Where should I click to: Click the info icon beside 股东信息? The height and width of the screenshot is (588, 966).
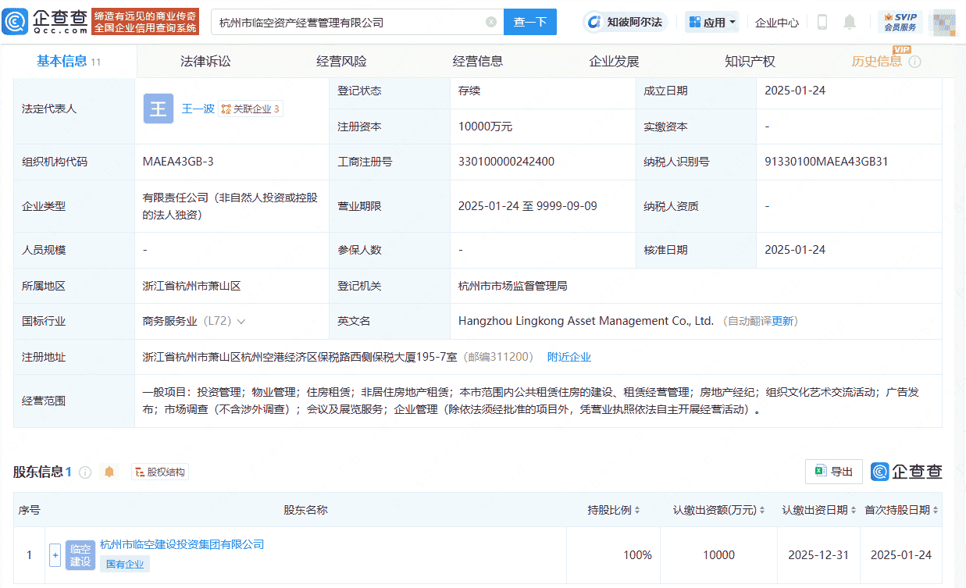click(85, 472)
